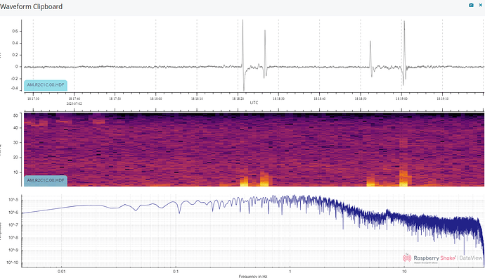Close the Waveform Clipboard panel
485x278 pixels.
coord(481,5)
